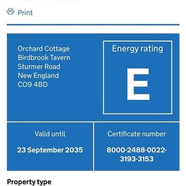Click the printer icon

click(x=10, y=11)
